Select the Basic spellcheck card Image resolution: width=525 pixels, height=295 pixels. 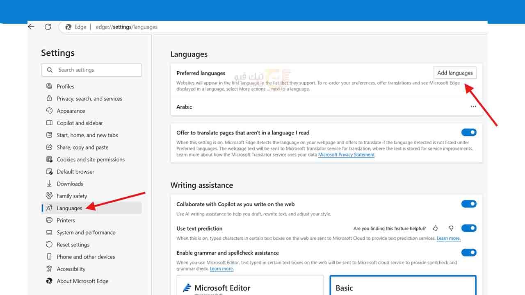tap(403, 285)
